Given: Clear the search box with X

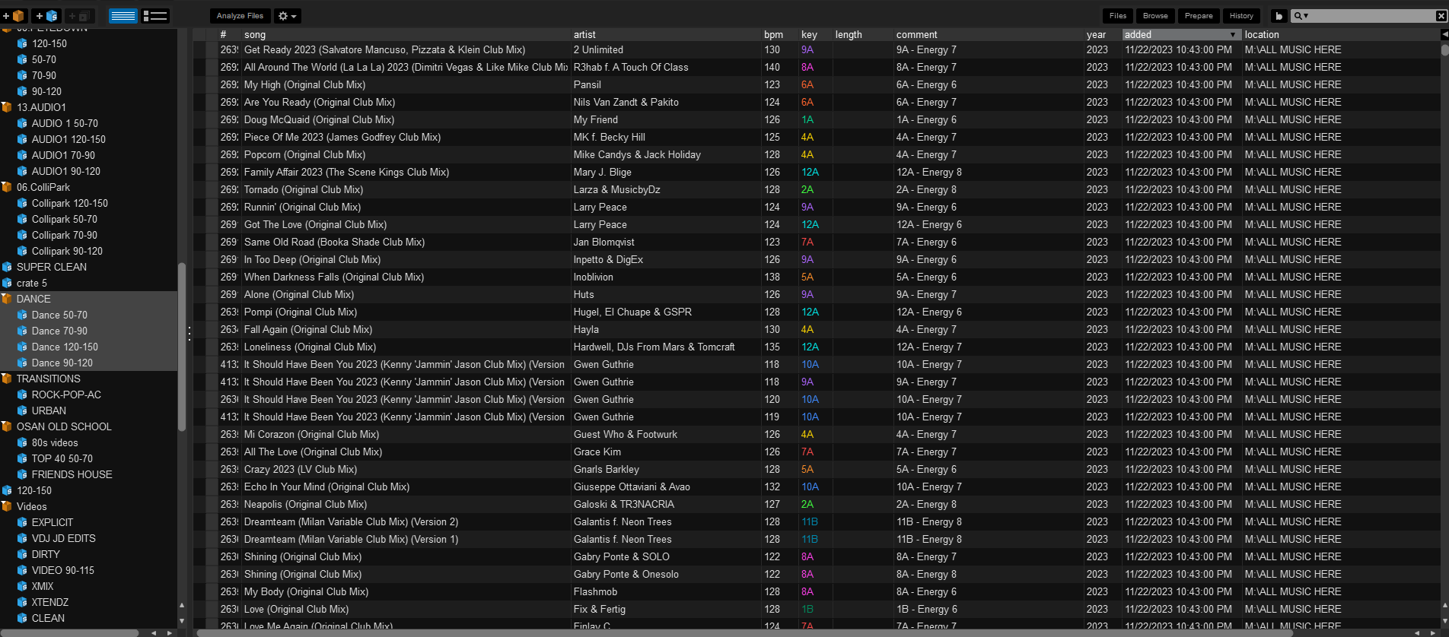Looking at the screenshot, I should pos(1441,15).
